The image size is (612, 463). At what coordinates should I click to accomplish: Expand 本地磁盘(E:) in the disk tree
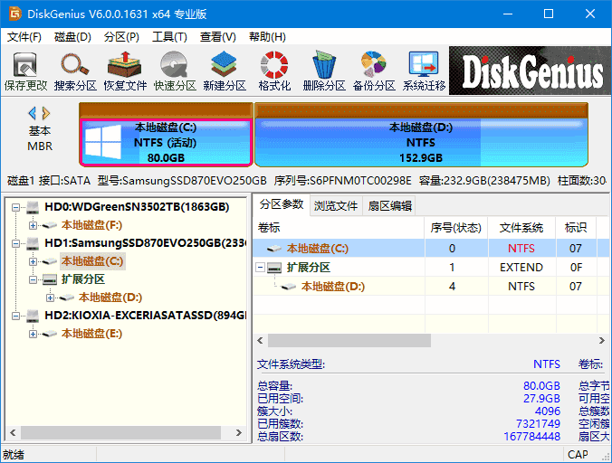tap(33, 334)
